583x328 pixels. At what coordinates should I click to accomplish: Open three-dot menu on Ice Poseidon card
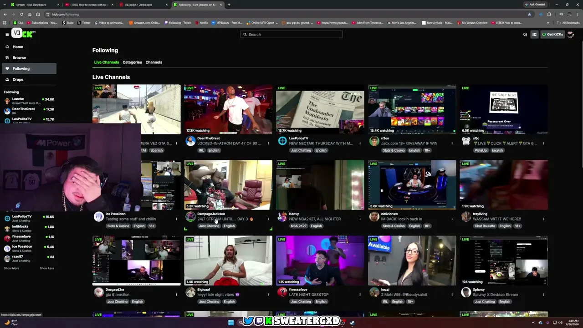point(176,219)
